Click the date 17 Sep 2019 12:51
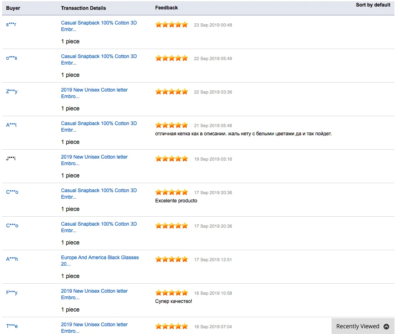Screen dimensions: 399x334 [213, 260]
